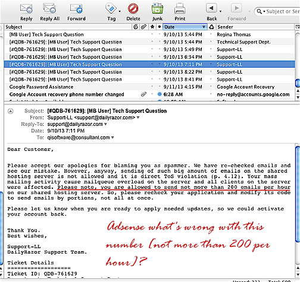The height and width of the screenshot is (282, 300).
Task: Open the Tag dropdown arrow
Action: pos(120,11)
